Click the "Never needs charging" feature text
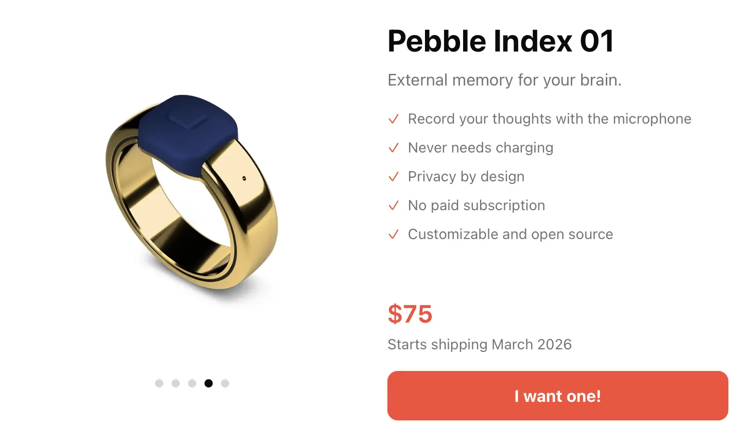This screenshot has width=749, height=440. click(x=480, y=148)
